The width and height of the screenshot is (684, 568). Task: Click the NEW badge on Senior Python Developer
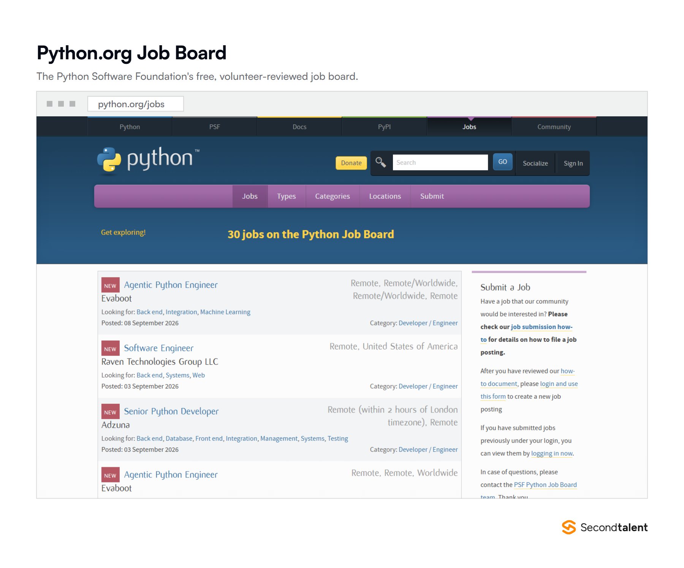click(110, 411)
